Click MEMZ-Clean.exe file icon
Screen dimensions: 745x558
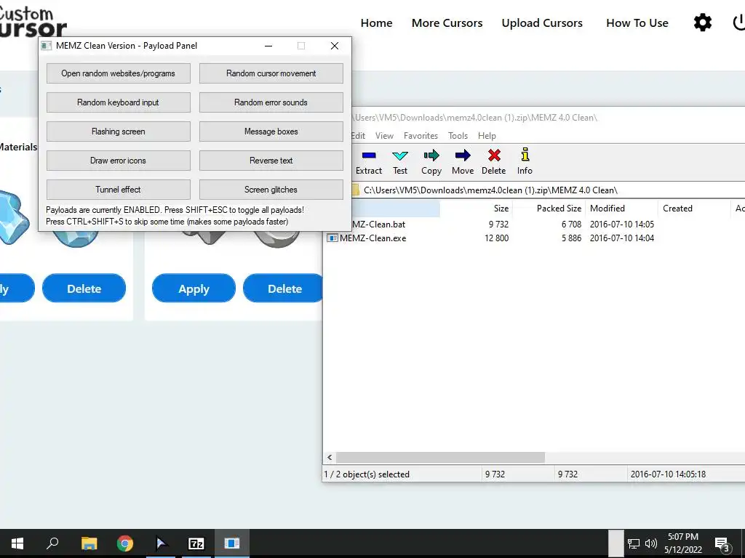pos(332,238)
